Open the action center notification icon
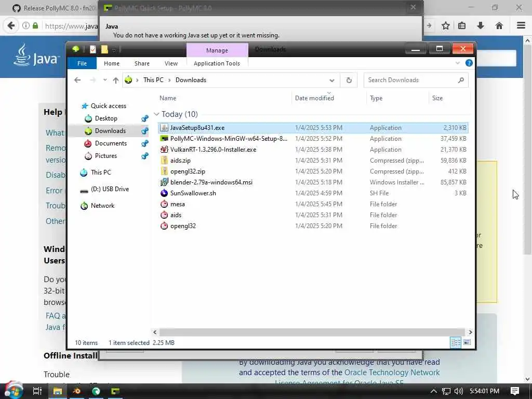Image resolution: width=532 pixels, height=399 pixels. pos(515,391)
